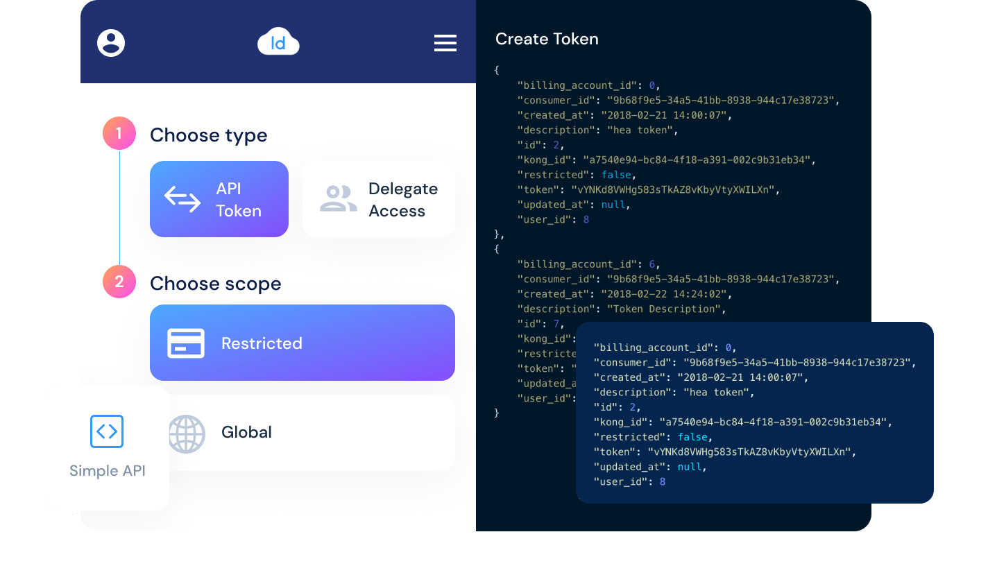Click the first consumer_id value in code

720,101
